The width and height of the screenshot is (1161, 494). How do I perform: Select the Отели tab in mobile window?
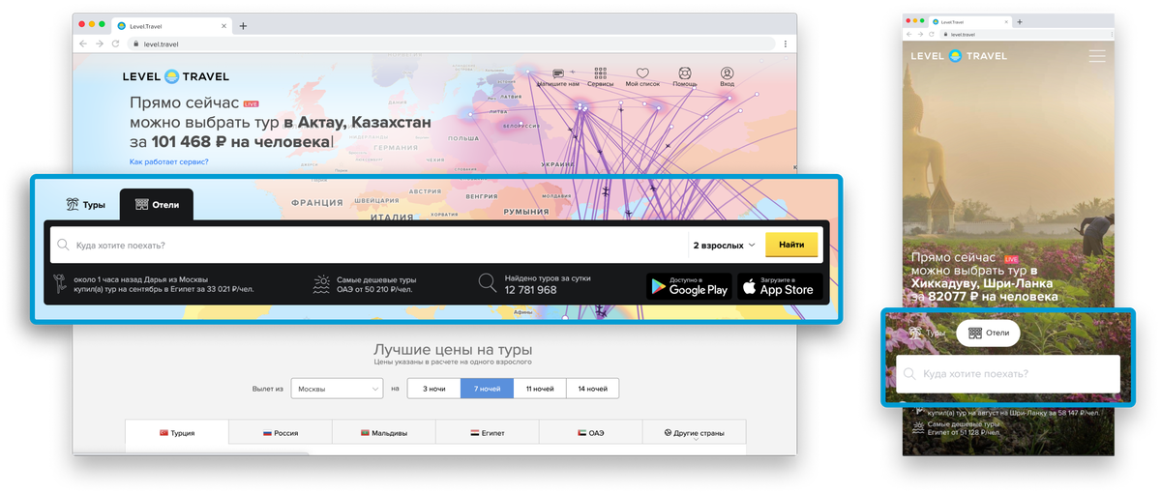click(988, 333)
